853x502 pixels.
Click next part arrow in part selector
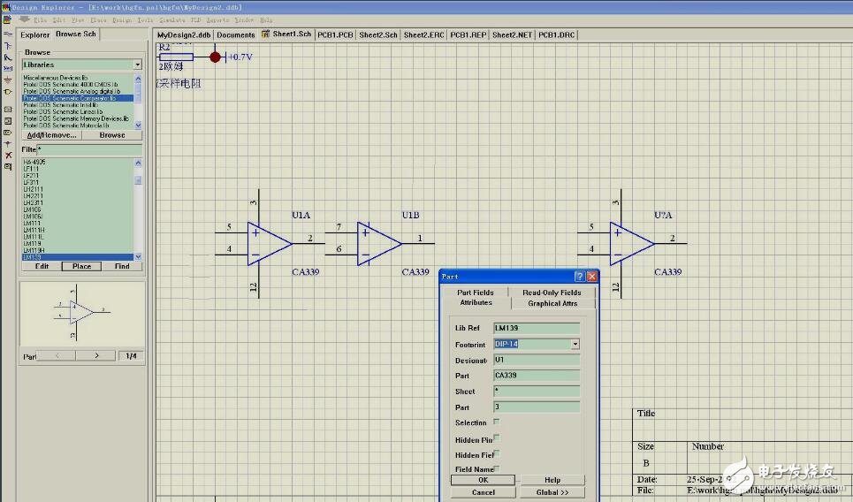98,355
